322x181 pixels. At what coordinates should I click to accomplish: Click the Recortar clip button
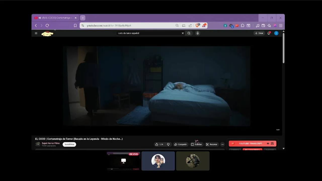212,144
